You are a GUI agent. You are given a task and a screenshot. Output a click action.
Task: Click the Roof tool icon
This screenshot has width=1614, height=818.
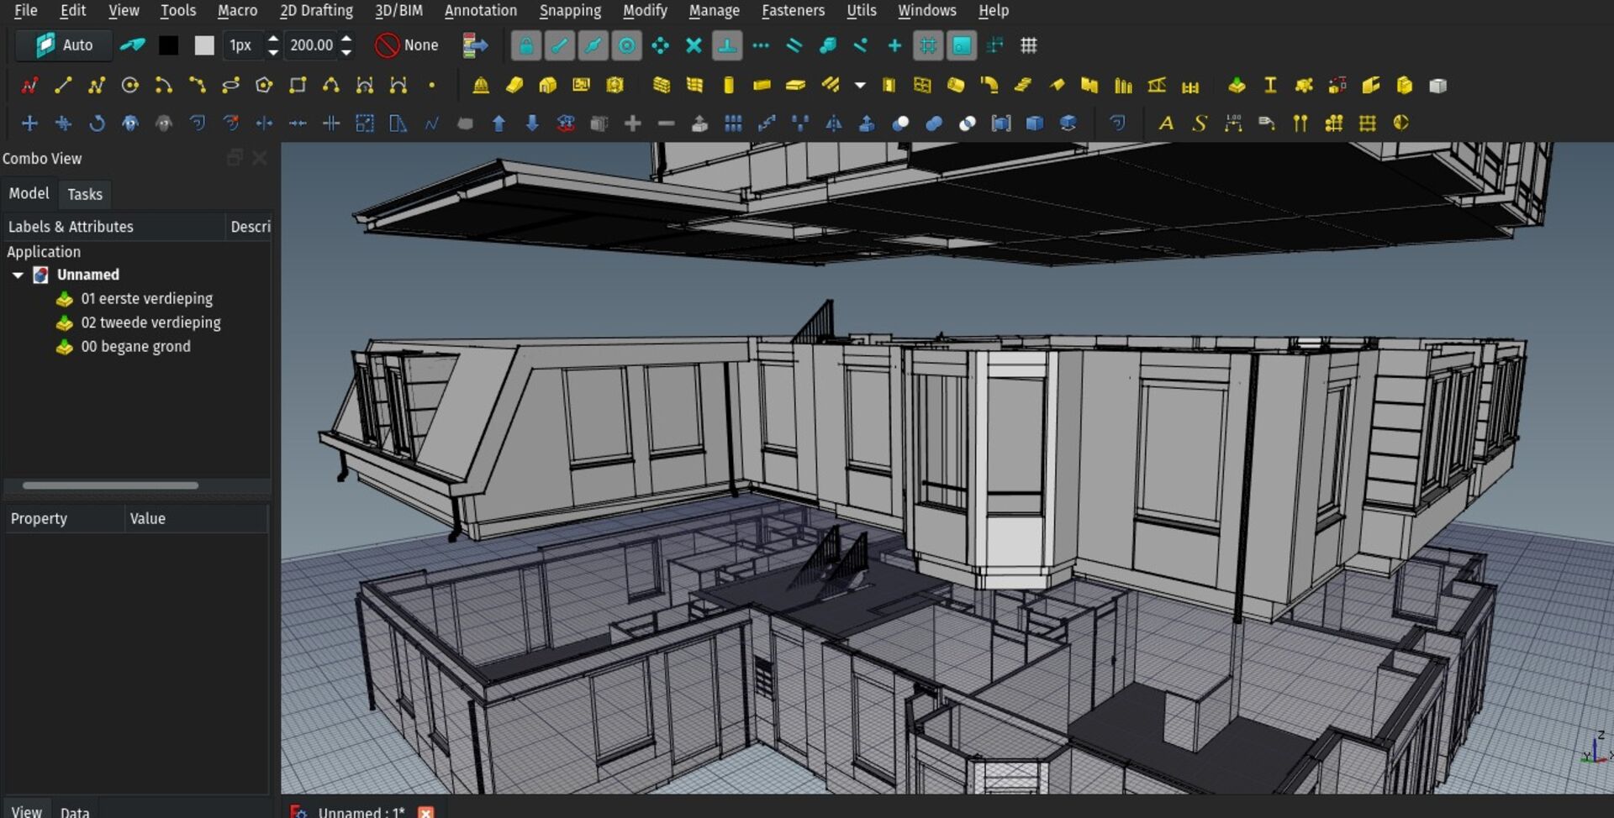pyautogui.click(x=1057, y=85)
